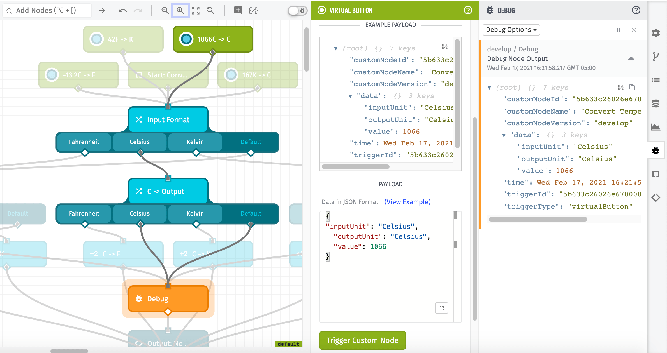Viewport: 667px width, 353px height.
Task: Copy debug output with clipboard icon
Action: 632,87
